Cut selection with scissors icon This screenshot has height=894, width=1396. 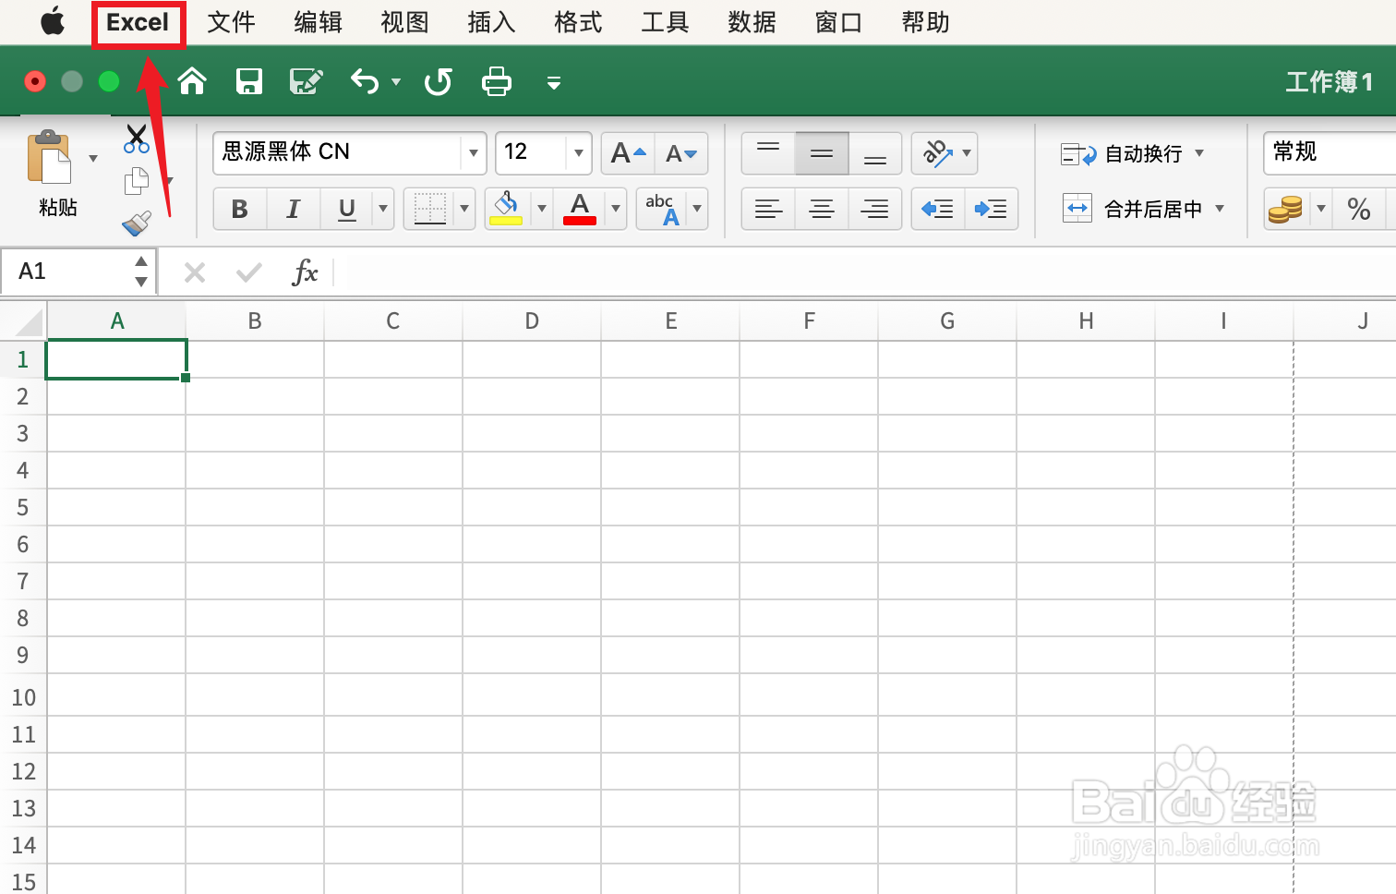137,139
